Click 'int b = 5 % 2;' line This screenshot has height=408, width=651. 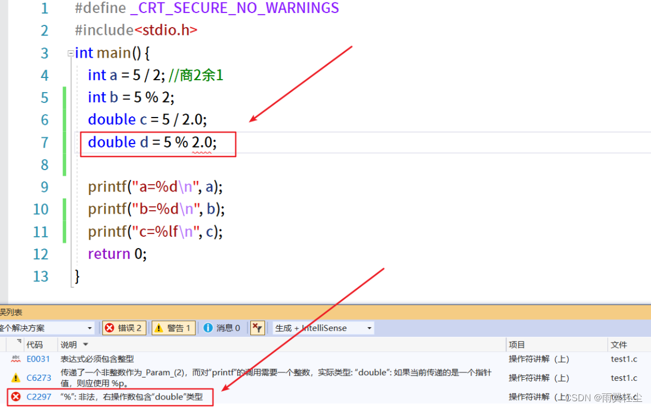pos(131,98)
